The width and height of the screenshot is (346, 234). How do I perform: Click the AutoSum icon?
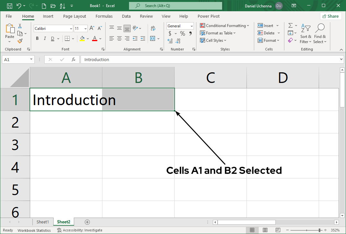click(290, 25)
